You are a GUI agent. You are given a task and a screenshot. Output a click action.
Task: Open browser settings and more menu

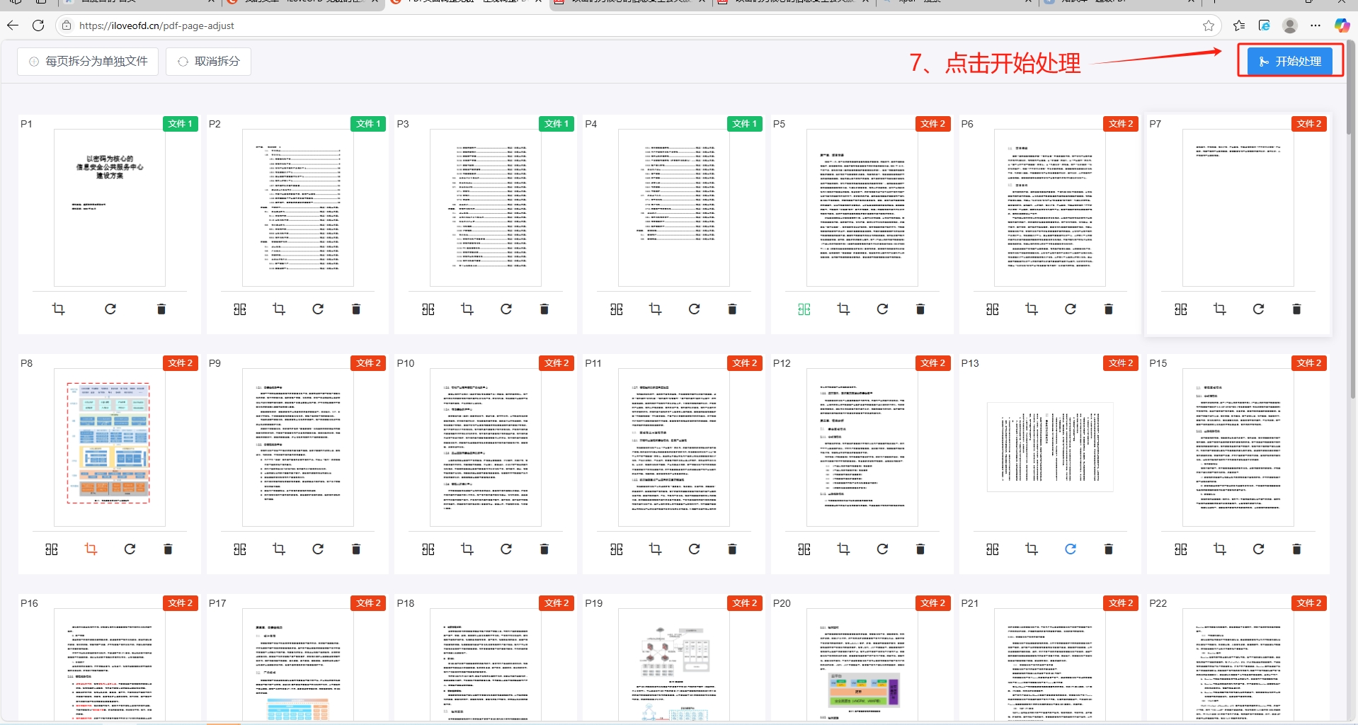(1316, 25)
